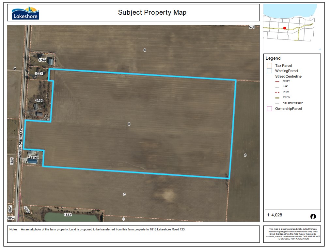Click the Street Centreline legend heading
Viewport: 330px width, 248px height.
(288, 76)
